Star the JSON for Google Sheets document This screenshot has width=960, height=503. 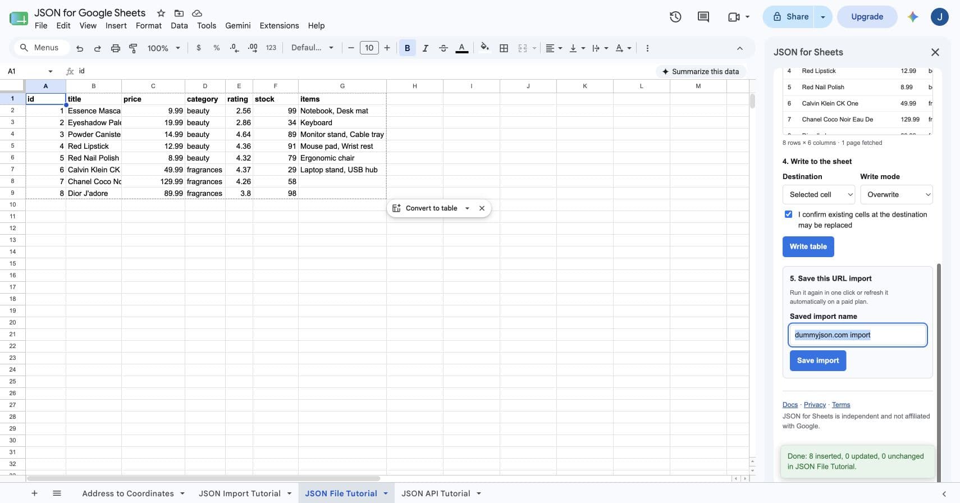point(161,13)
